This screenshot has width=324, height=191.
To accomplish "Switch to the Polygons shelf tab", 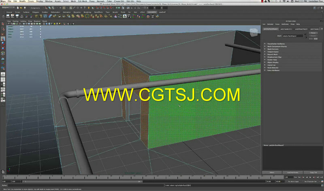I will (x=36, y=12).
